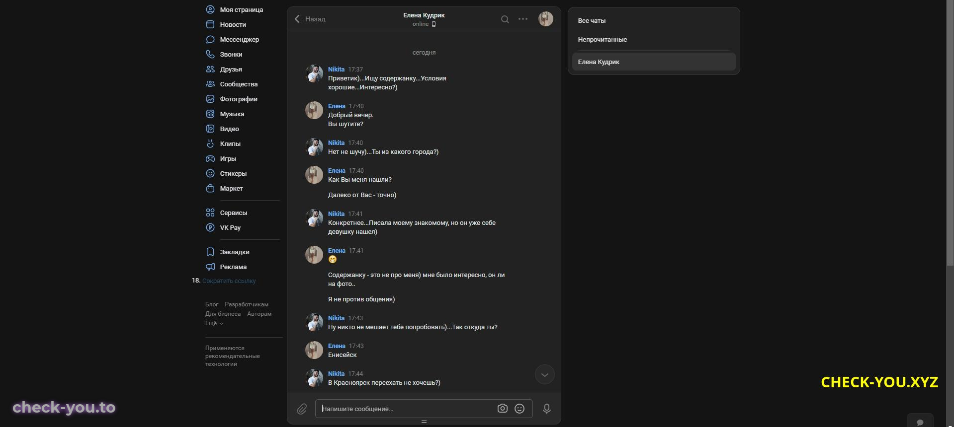Click message text 'Вы шутите?'

(346, 124)
